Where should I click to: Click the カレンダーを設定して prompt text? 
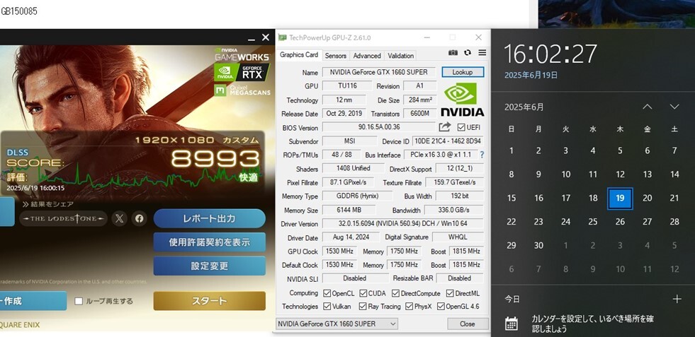click(592, 324)
